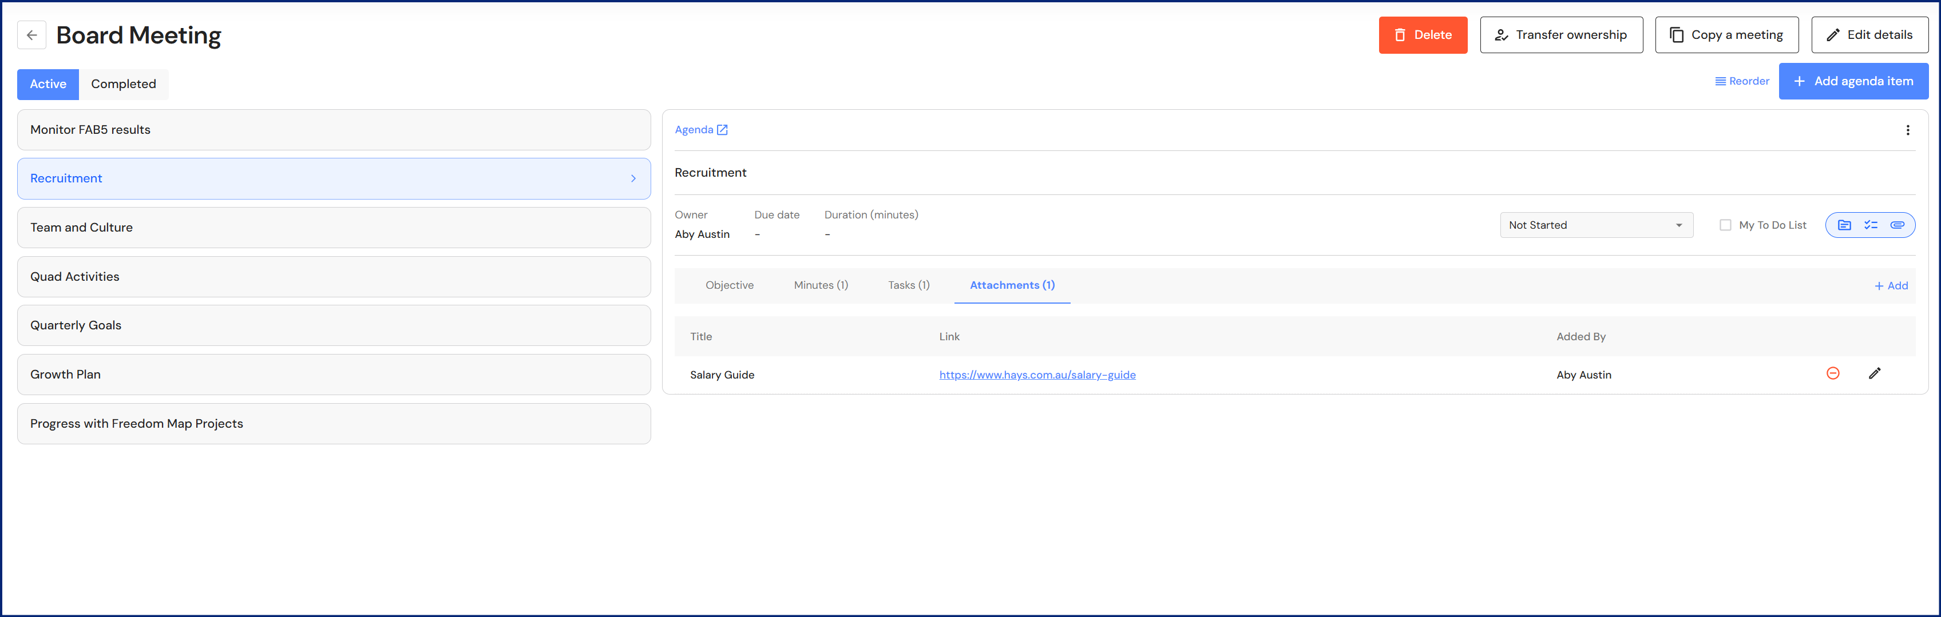The image size is (1941, 617).
Task: Expand the Recruitment item chevron
Action: click(633, 178)
